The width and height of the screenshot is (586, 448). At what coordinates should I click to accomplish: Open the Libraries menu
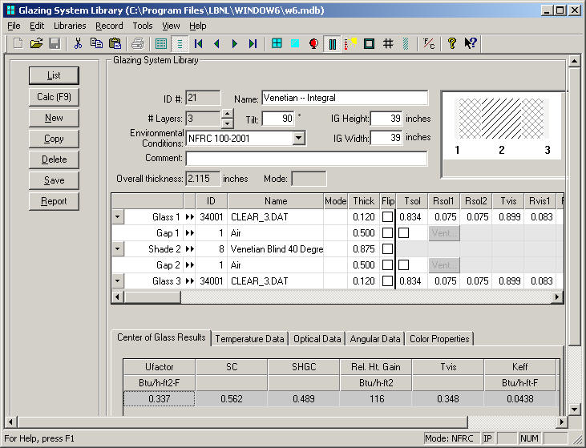tap(70, 26)
